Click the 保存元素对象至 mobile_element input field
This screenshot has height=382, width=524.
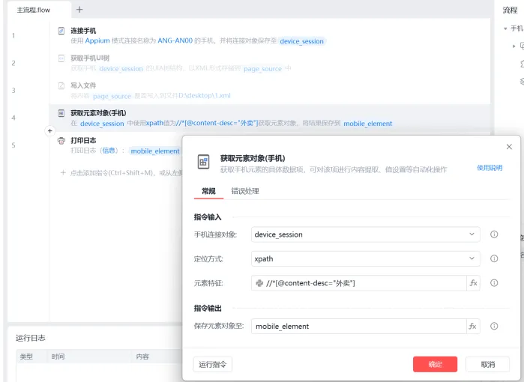tap(358, 327)
